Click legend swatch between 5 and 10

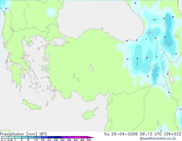pyautogui.click(x=32, y=137)
